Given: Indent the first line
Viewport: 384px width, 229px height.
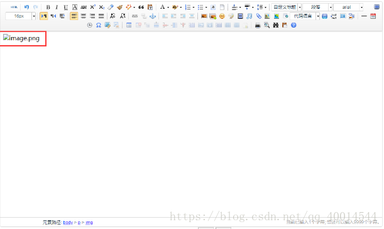Looking at the screenshot, I should click(x=62, y=16).
